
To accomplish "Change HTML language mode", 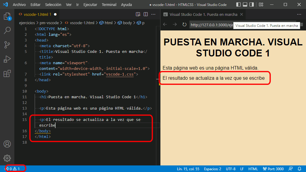I will (x=253, y=169).
